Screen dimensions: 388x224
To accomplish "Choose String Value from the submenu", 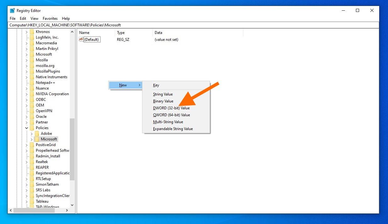I will pyautogui.click(x=176, y=94).
